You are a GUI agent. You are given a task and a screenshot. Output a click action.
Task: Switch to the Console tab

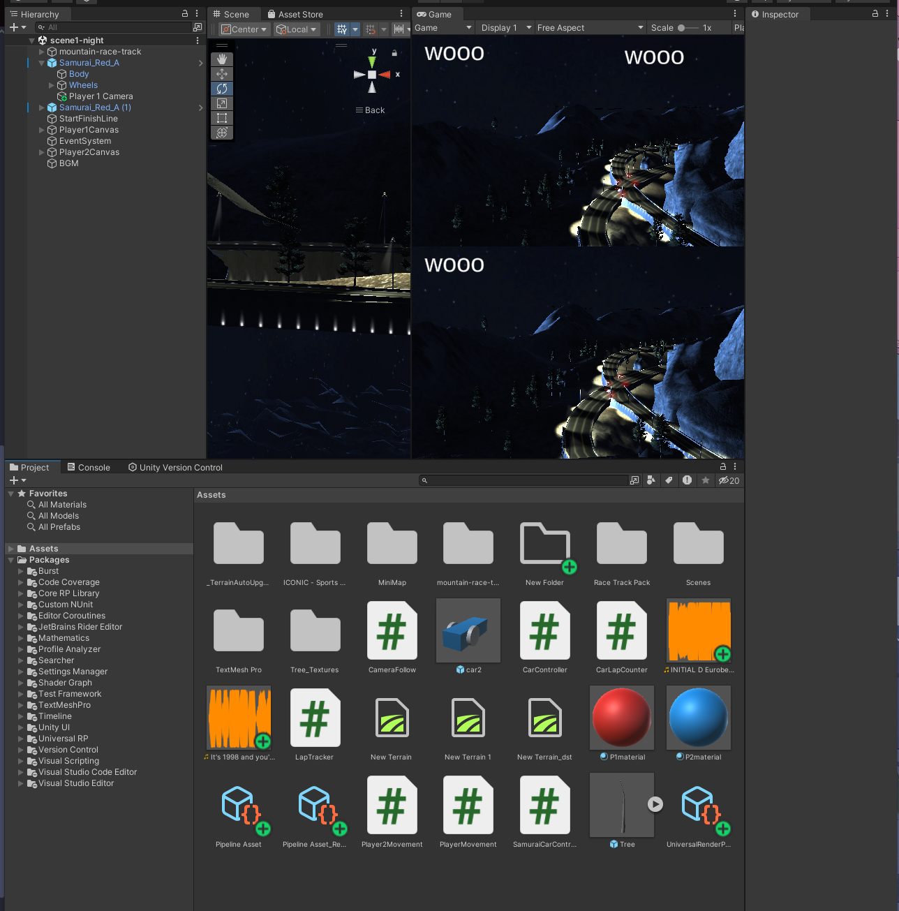pos(89,468)
